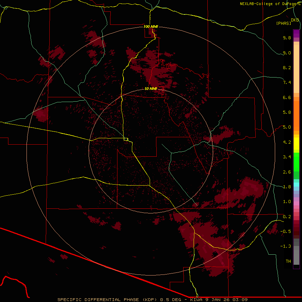
Task: Click SPECIFIC DIFFERENTIAL PHASE (KDP) product title
Action: coord(108,300)
